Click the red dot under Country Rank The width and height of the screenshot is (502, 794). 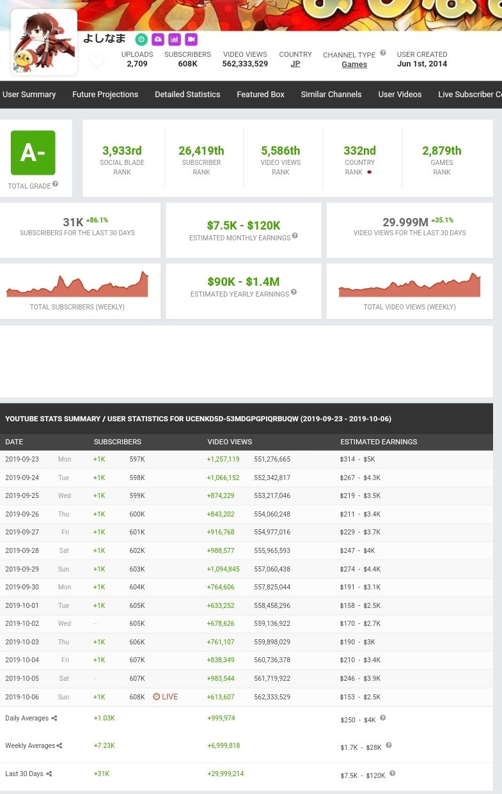[x=369, y=173]
